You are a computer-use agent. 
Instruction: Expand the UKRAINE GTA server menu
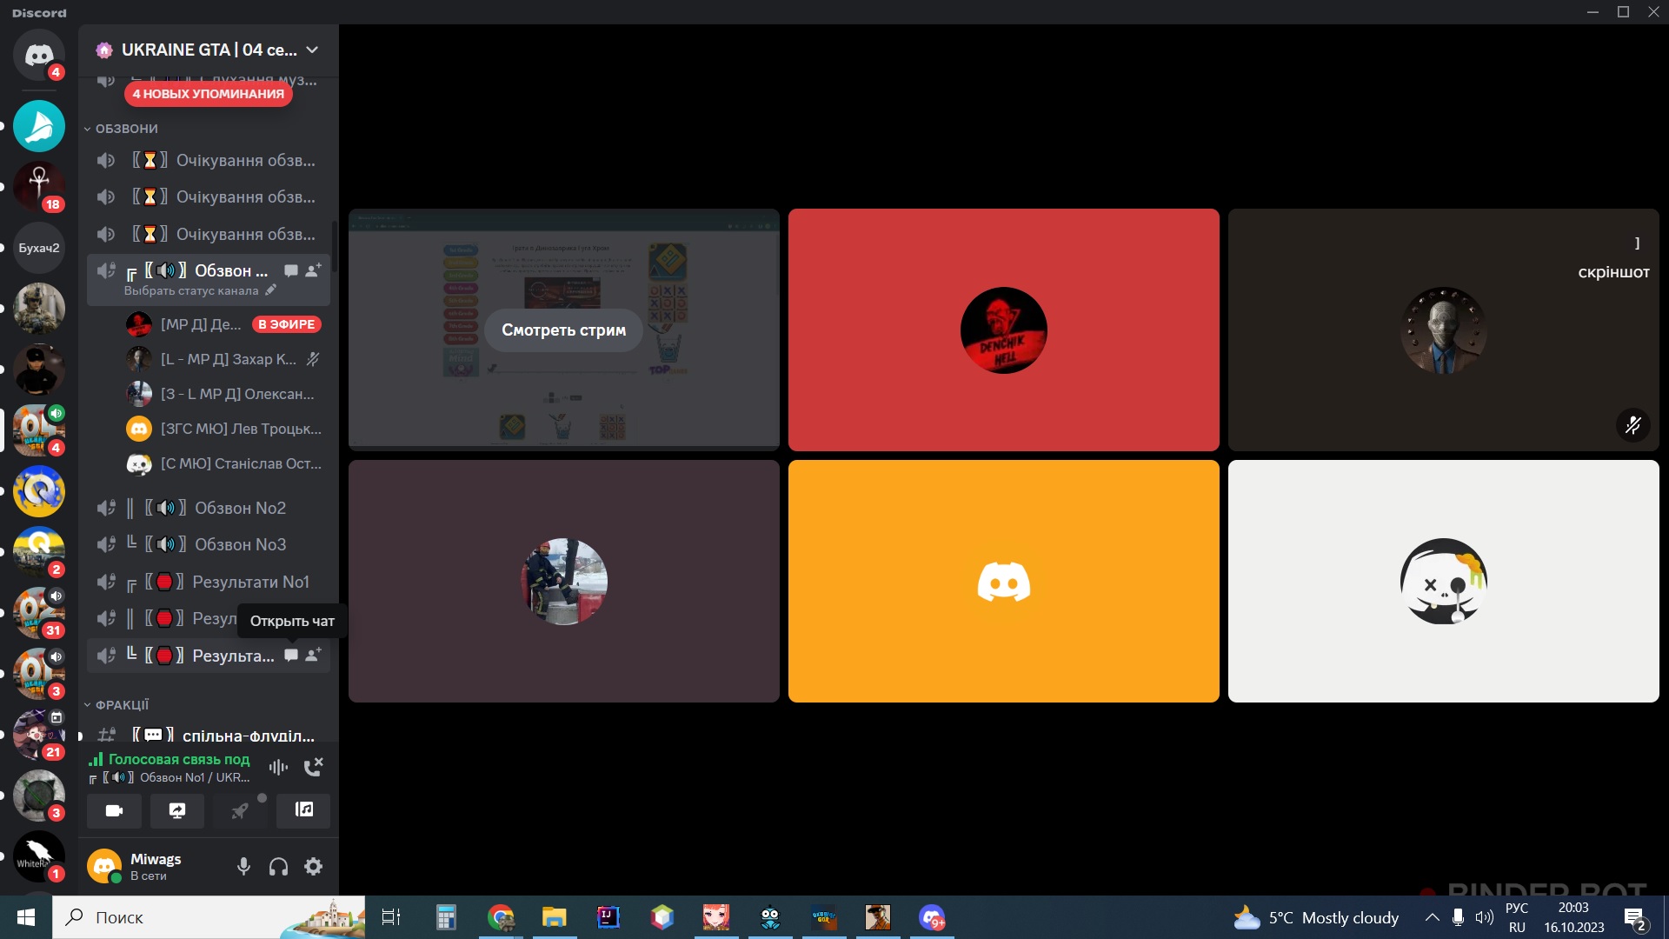click(312, 50)
